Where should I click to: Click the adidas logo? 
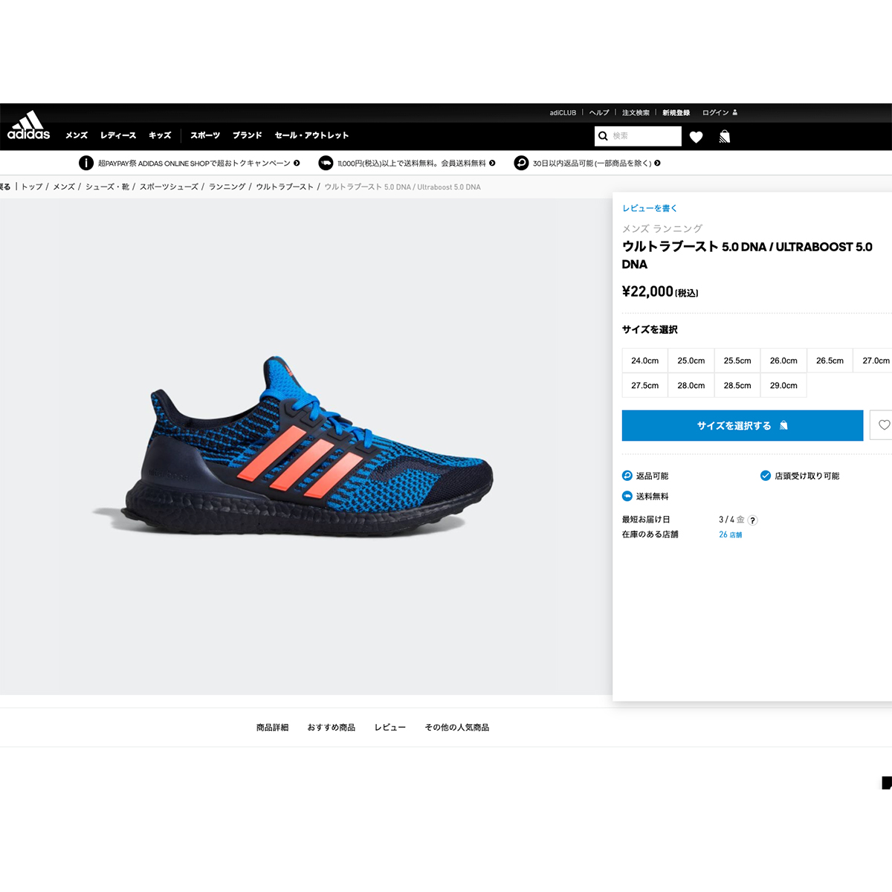point(29,125)
